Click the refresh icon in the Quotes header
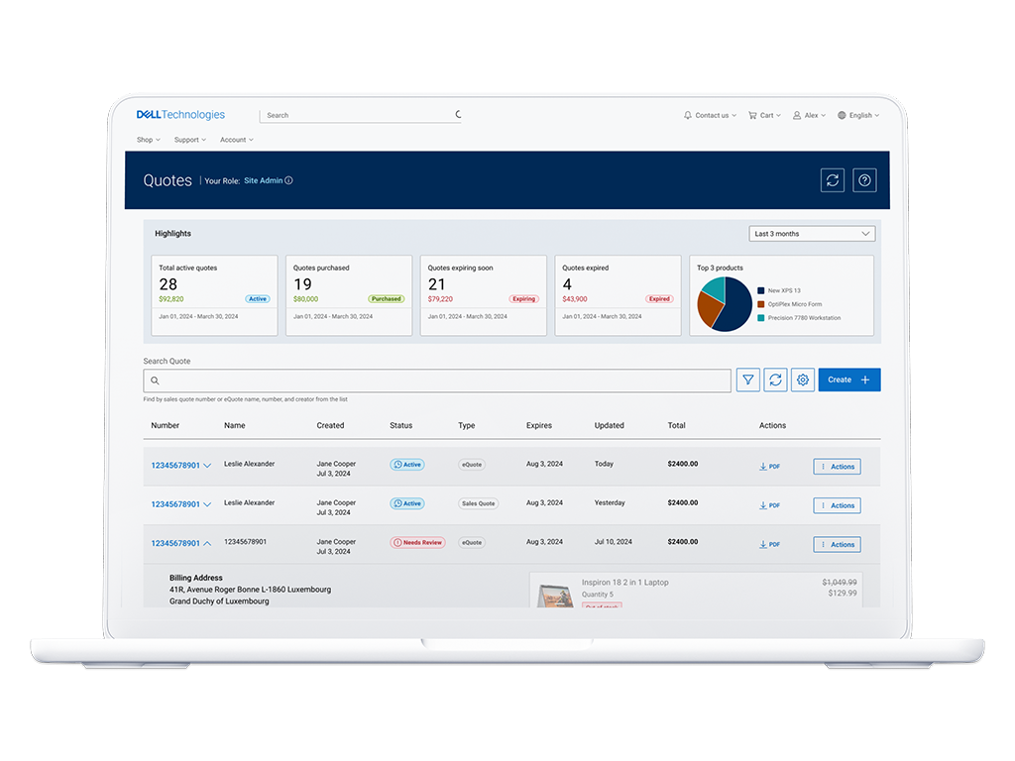 [833, 180]
